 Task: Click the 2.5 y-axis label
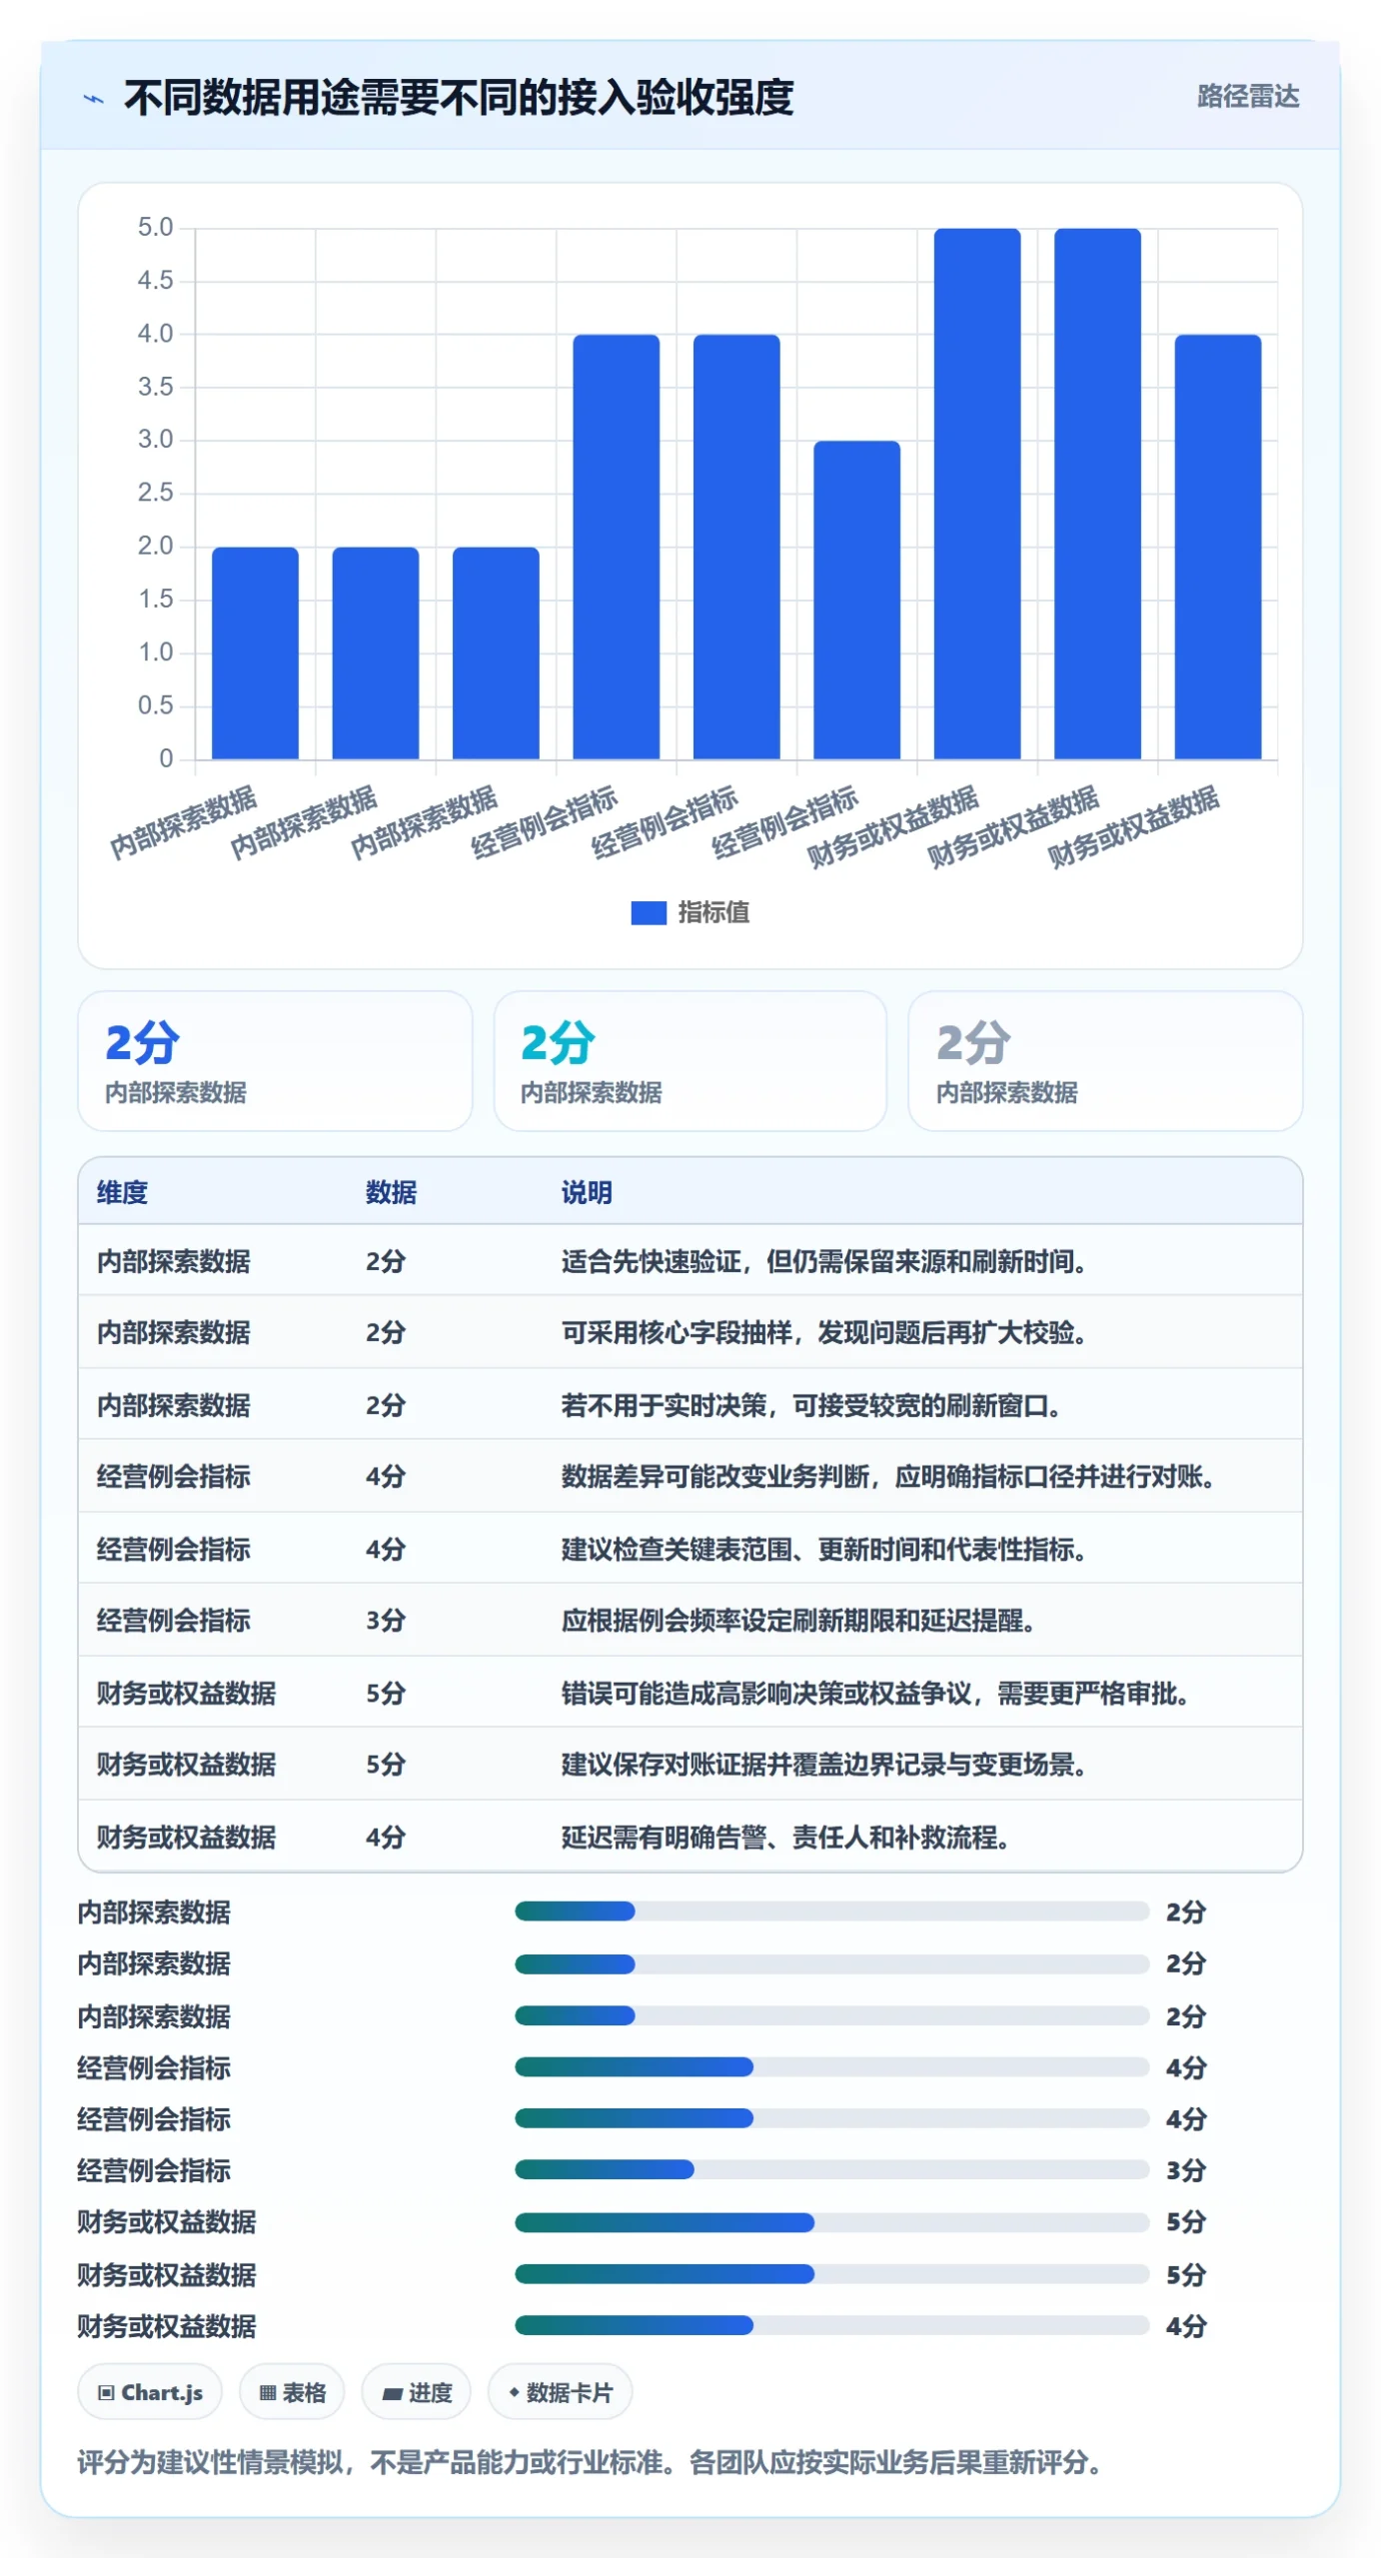tap(155, 493)
